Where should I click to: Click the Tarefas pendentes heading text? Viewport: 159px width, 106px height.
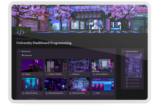click(132, 51)
